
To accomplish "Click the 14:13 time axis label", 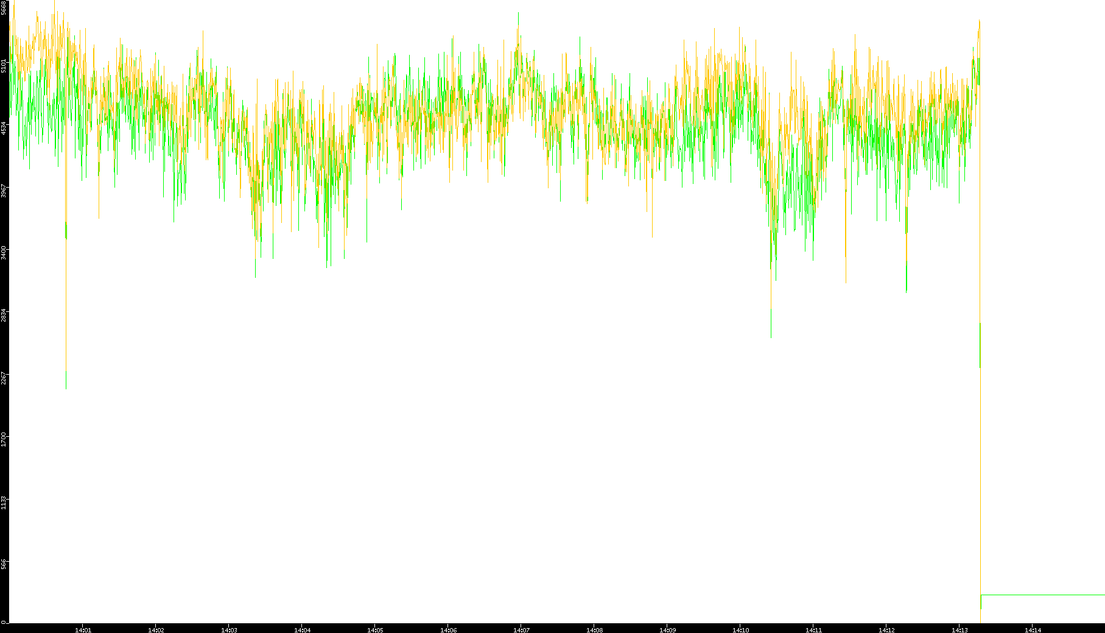I will click(959, 630).
